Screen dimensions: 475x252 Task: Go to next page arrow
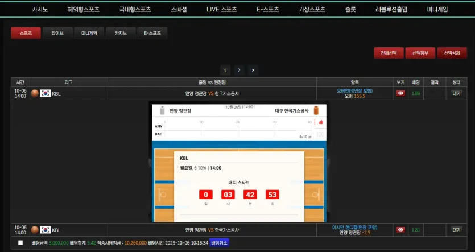point(253,71)
